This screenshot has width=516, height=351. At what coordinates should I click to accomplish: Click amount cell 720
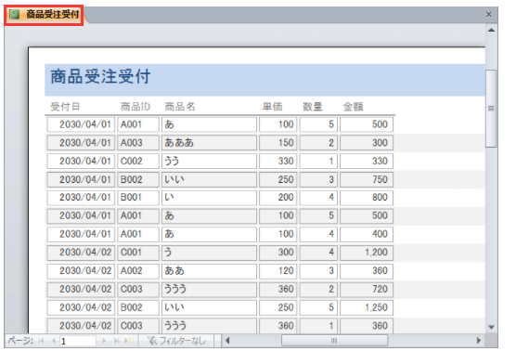click(x=367, y=289)
